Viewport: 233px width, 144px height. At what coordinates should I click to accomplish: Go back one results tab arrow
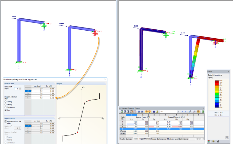(199, 139)
